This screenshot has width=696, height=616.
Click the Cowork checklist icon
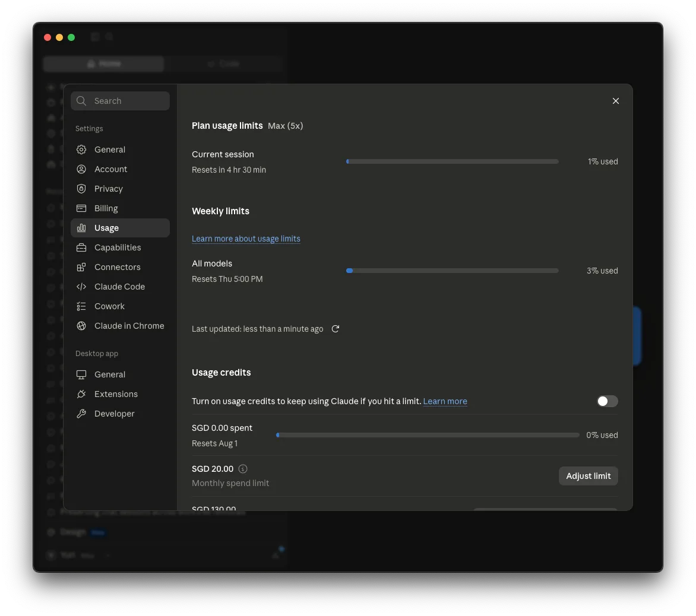pos(81,306)
